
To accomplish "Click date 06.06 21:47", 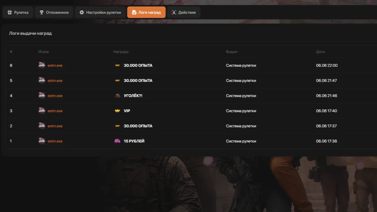I will coord(327,80).
